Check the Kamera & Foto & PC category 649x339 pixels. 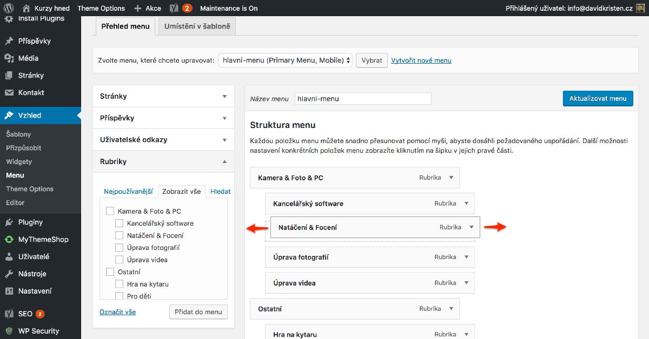110,211
